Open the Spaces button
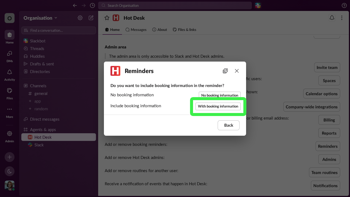The image size is (350, 197). coord(329,80)
